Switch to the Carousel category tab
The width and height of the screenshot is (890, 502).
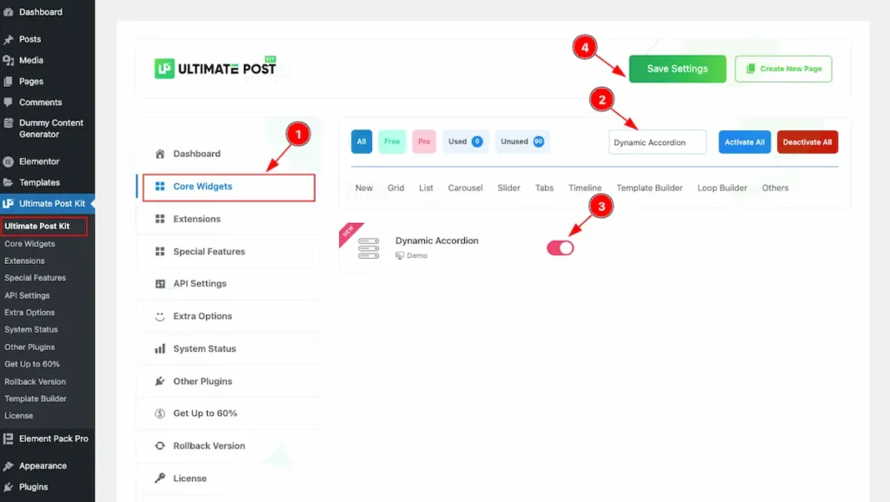(x=465, y=188)
